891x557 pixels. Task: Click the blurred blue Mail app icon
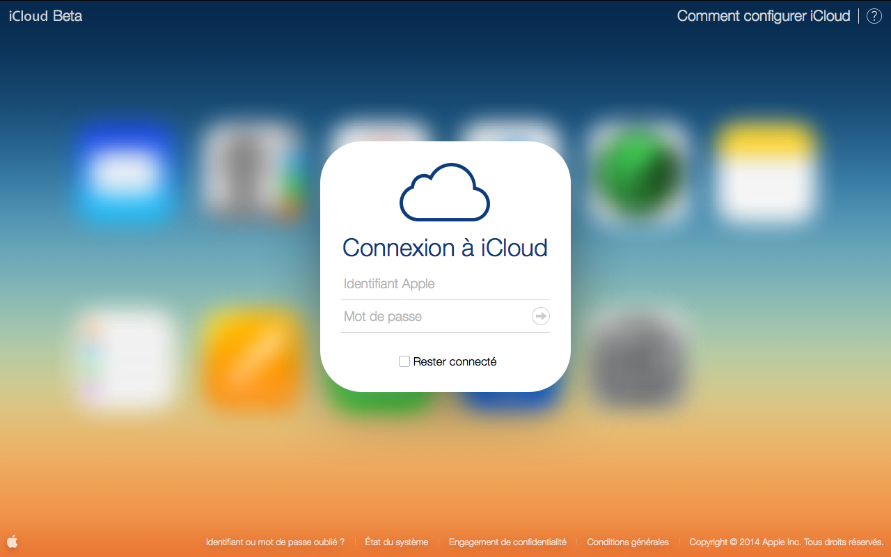(125, 172)
